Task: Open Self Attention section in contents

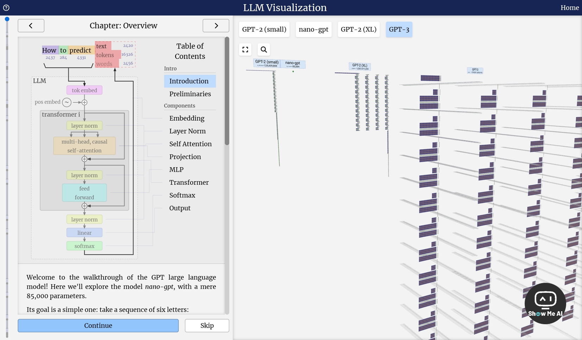Action: coord(190,144)
